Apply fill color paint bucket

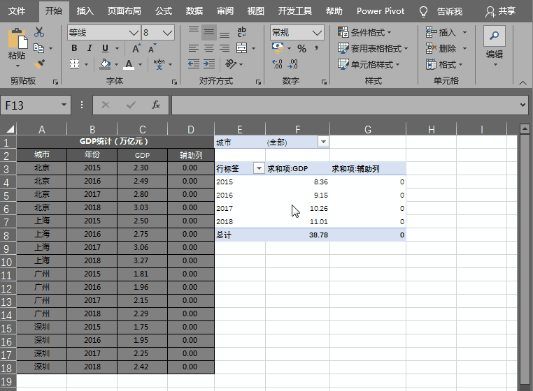pos(105,64)
